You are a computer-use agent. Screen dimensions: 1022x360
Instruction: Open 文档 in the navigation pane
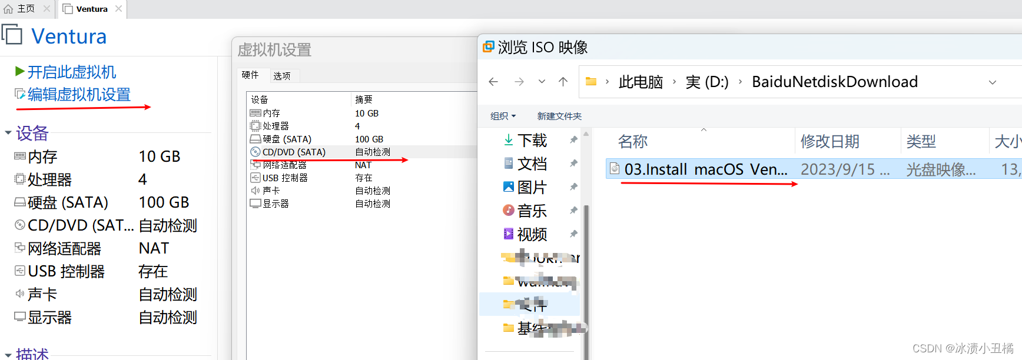click(532, 164)
